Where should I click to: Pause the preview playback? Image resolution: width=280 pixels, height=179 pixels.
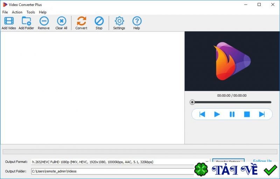point(232,114)
